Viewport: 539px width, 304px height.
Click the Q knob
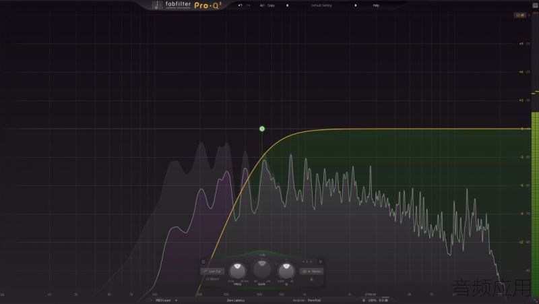coord(286,271)
